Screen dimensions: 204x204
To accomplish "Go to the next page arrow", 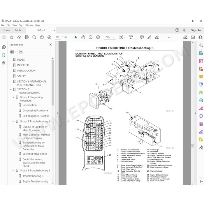I will tap(49, 37).
